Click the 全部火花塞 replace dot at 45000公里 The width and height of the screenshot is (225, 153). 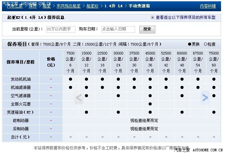pyautogui.click(x=150, y=104)
